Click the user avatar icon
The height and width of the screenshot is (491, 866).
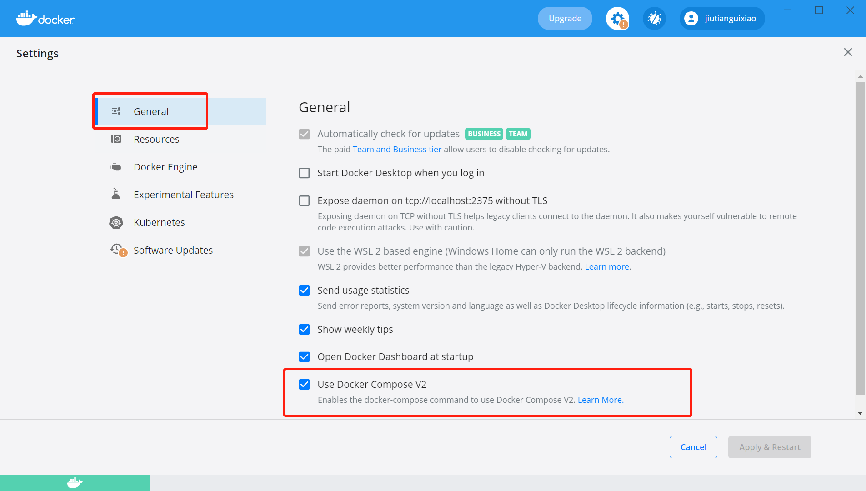click(x=691, y=19)
